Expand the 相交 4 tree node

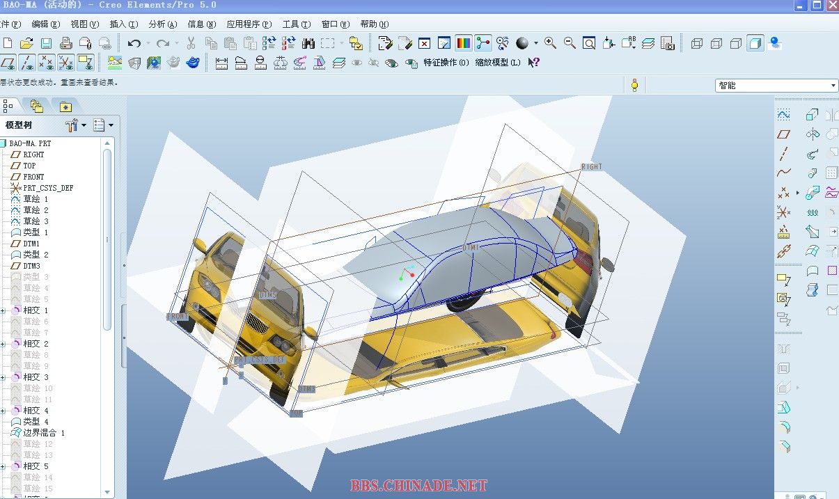(3, 411)
